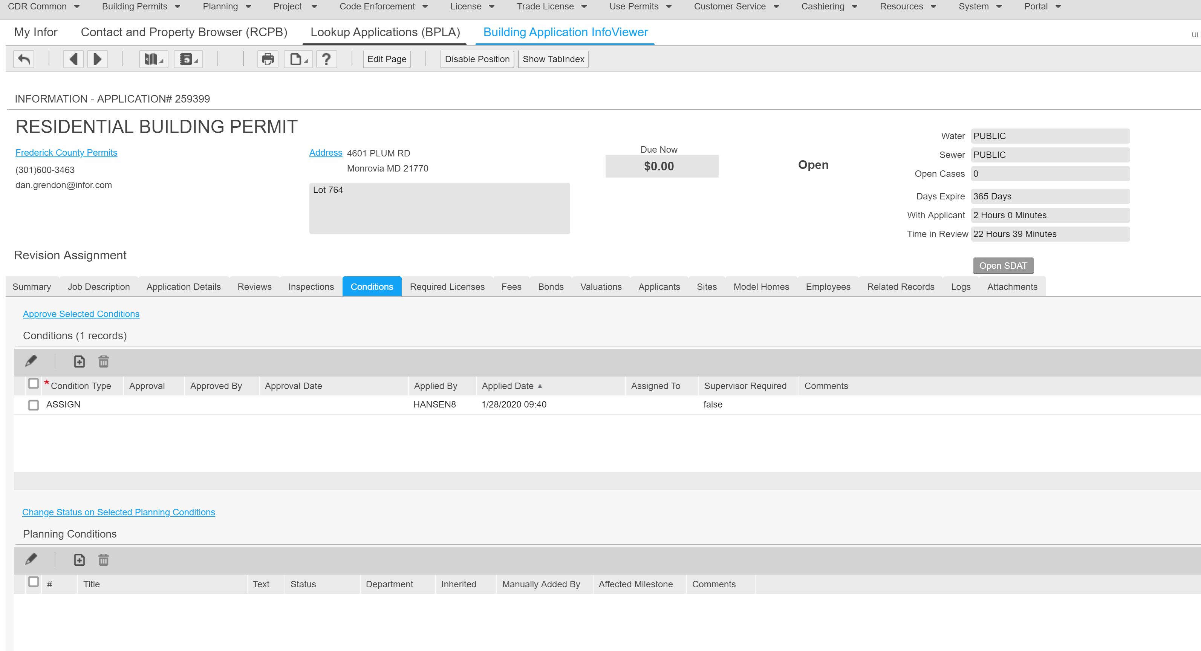The image size is (1201, 651).
Task: Go to previous record with left arrow
Action: 73,59
